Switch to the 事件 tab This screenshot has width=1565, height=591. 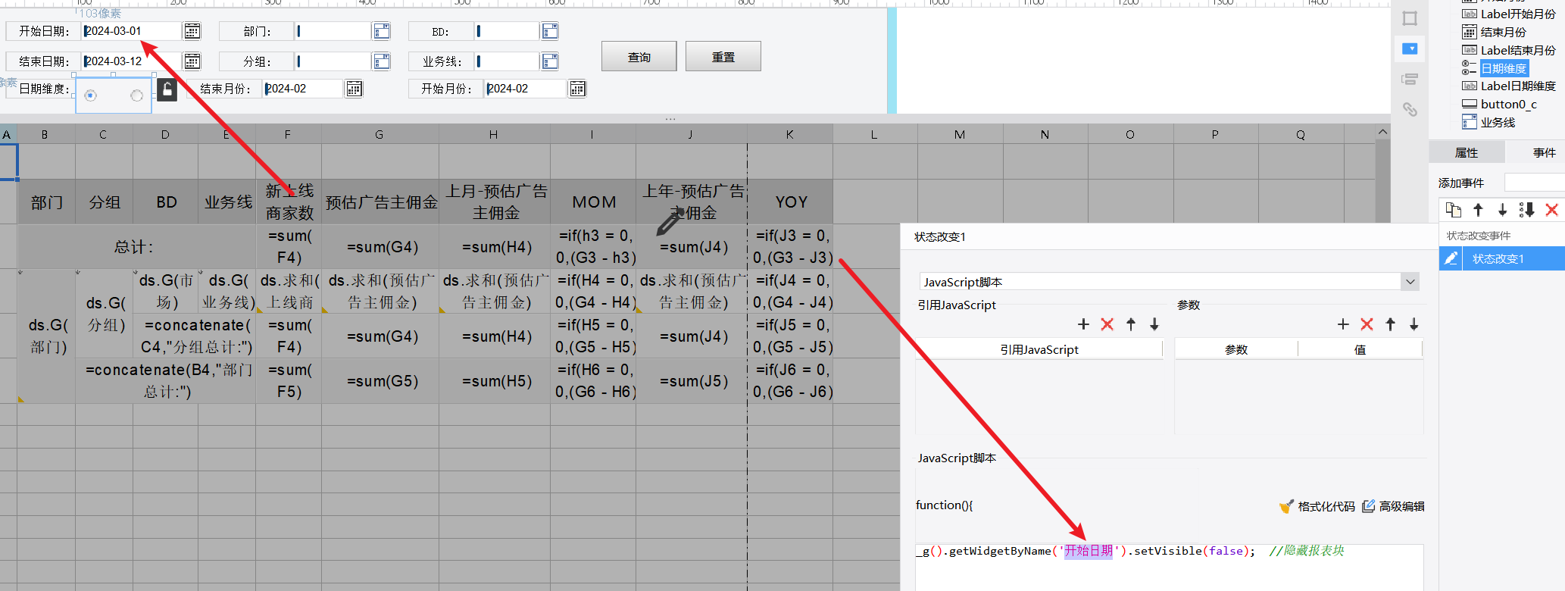1545,152
